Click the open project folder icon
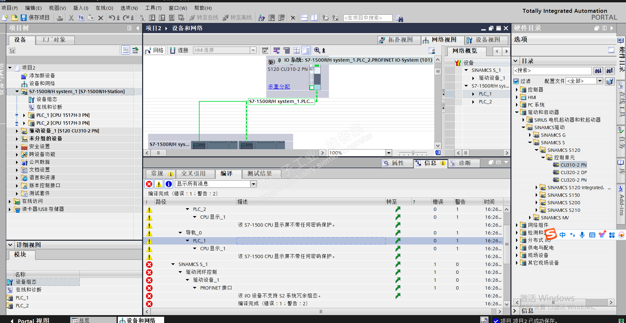Viewport: 626px width, 323px height. coord(14,17)
